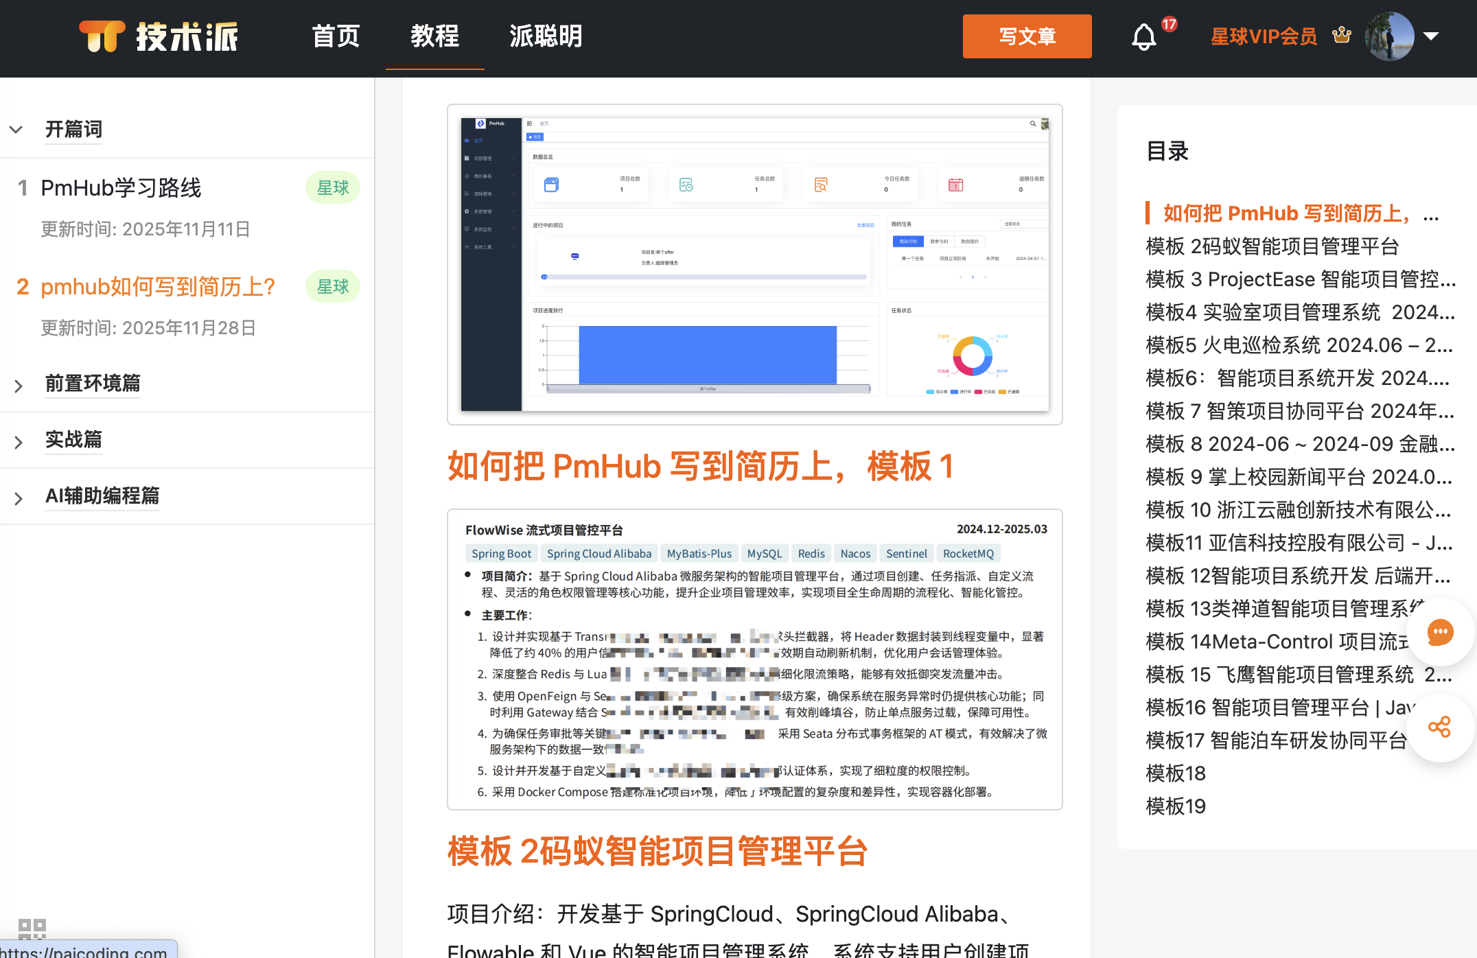Screen dimensions: 1477x958
Task: Click the notification bell icon
Action: tap(1143, 37)
